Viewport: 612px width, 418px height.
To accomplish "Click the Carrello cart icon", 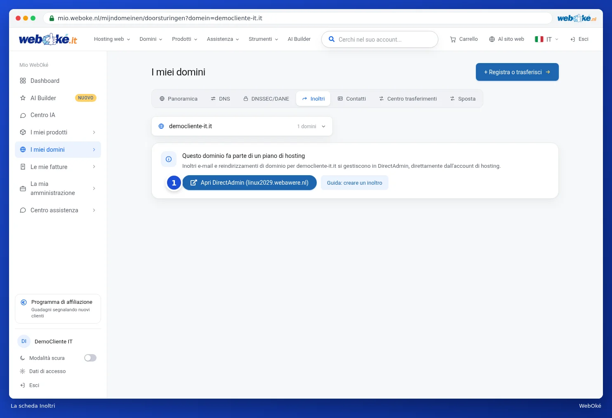I will pyautogui.click(x=453, y=39).
